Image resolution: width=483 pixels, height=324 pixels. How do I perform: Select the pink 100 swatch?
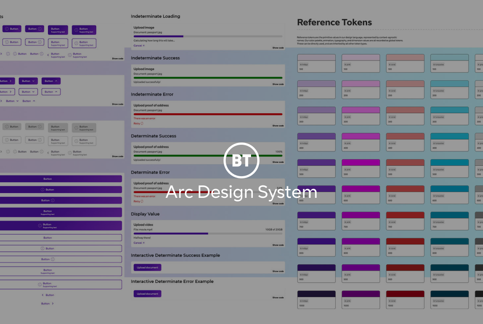pyautogui.click(x=361, y=63)
